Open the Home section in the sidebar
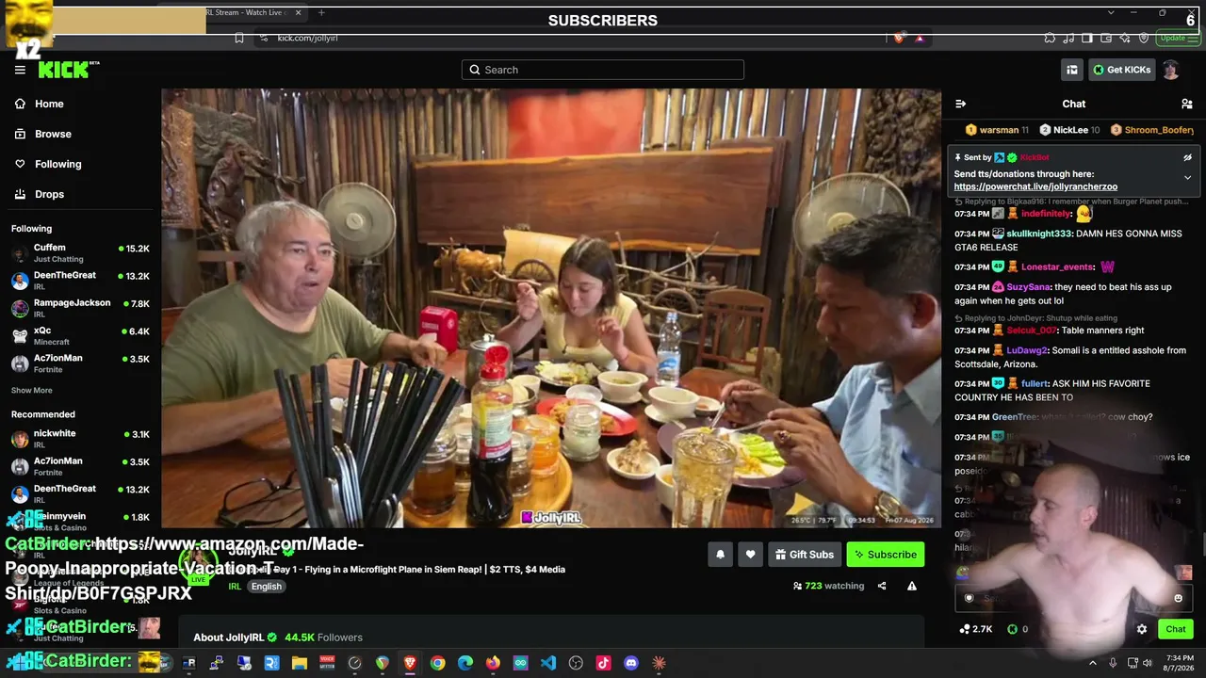The width and height of the screenshot is (1206, 678). pyautogui.click(x=49, y=104)
